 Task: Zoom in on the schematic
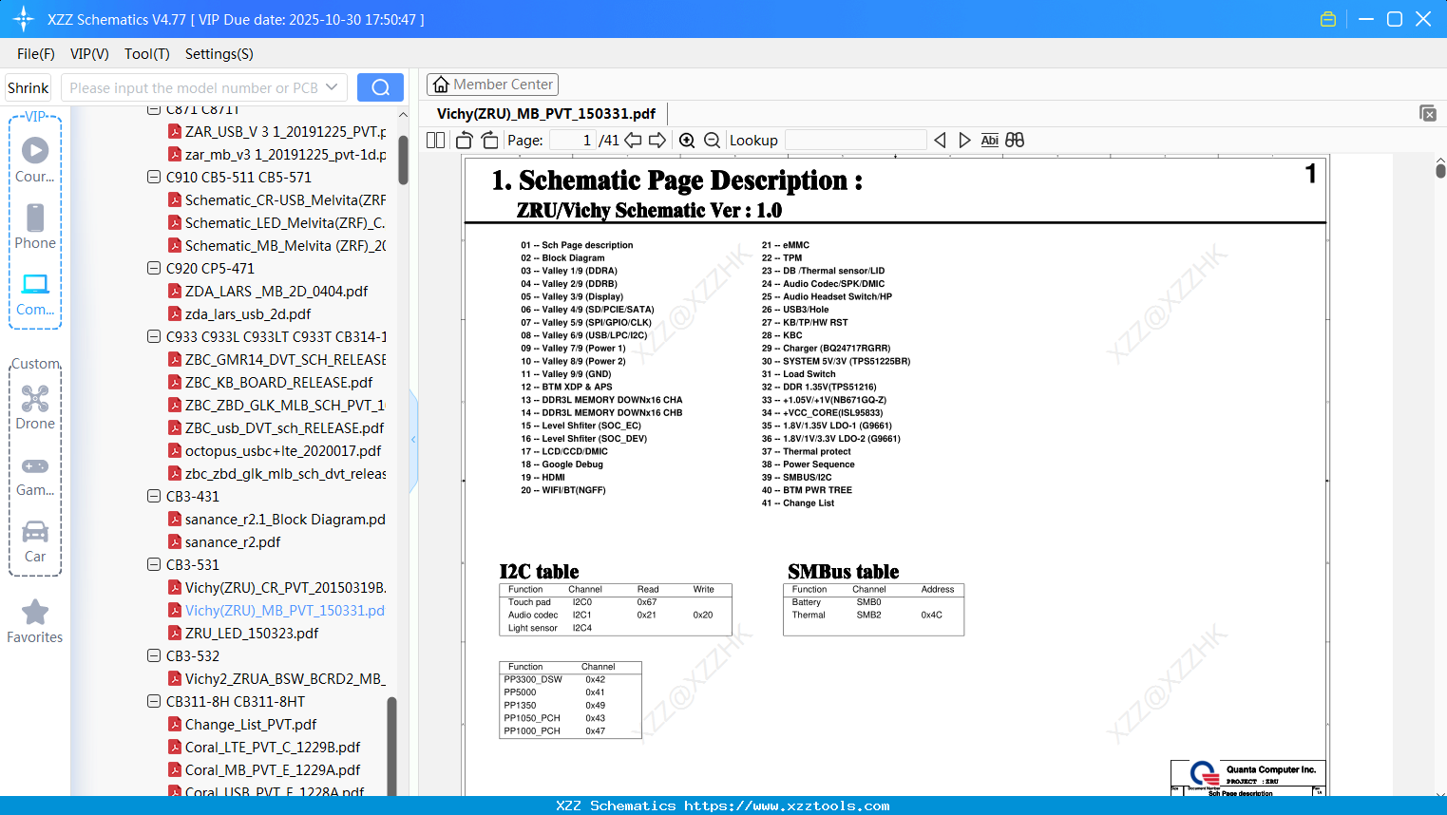point(687,141)
